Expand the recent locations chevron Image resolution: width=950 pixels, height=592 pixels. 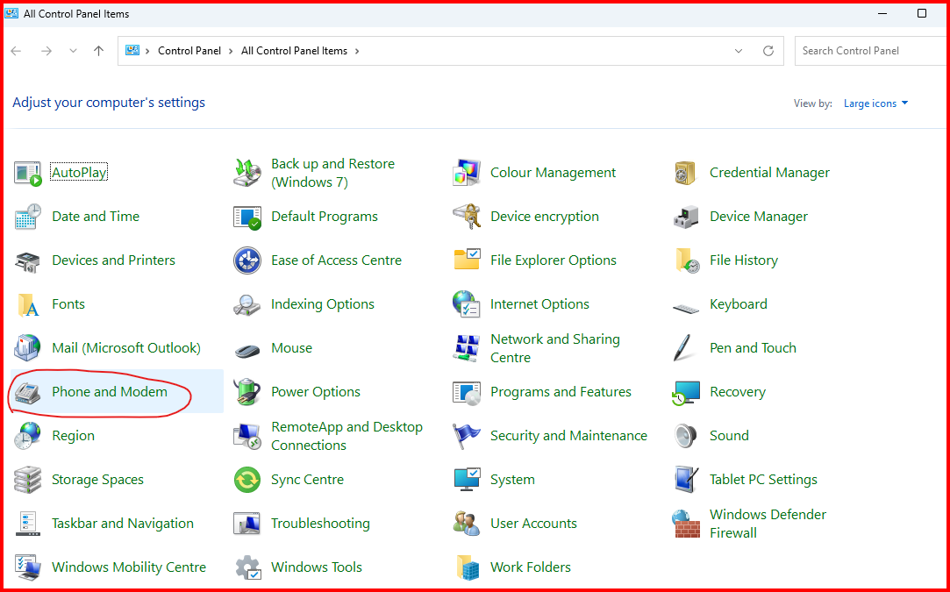[73, 51]
